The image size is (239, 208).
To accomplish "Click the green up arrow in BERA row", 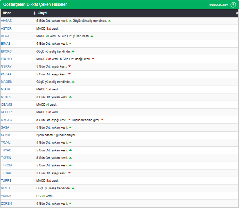I will [x=92, y=36].
